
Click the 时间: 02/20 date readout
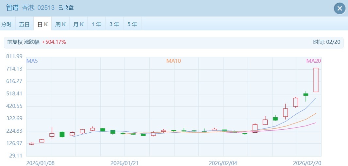[x=326, y=42]
